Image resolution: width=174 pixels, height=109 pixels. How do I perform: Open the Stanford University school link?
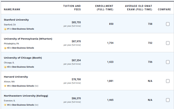tap(16, 20)
